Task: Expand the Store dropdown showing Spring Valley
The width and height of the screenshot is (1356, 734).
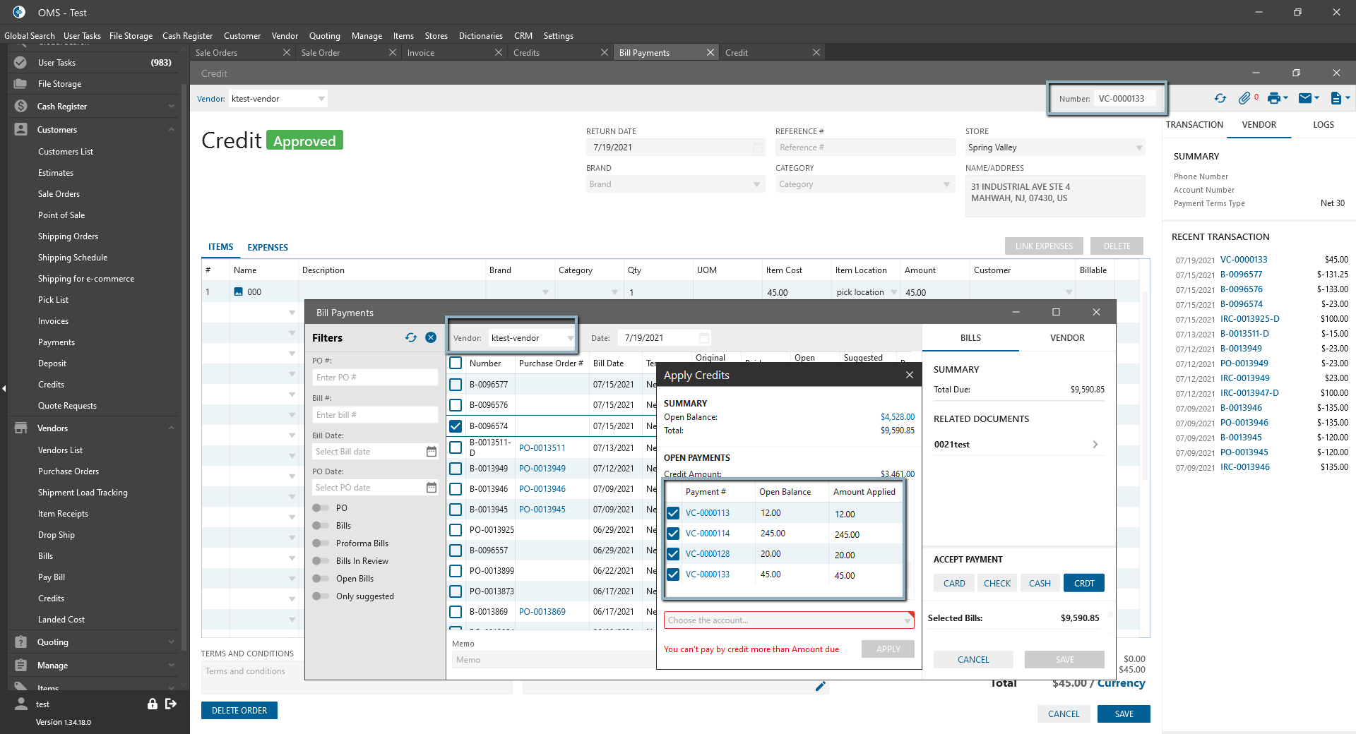Action: 1138,148
